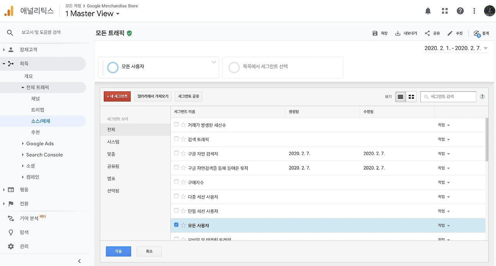Open the 기여 분석 beta section
The height and width of the screenshot is (266, 496).
29,218
